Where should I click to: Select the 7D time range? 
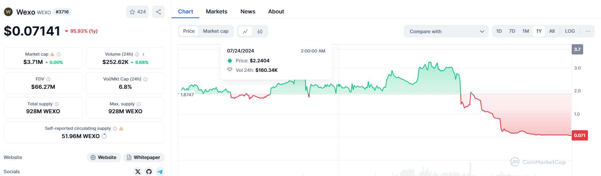tap(512, 31)
